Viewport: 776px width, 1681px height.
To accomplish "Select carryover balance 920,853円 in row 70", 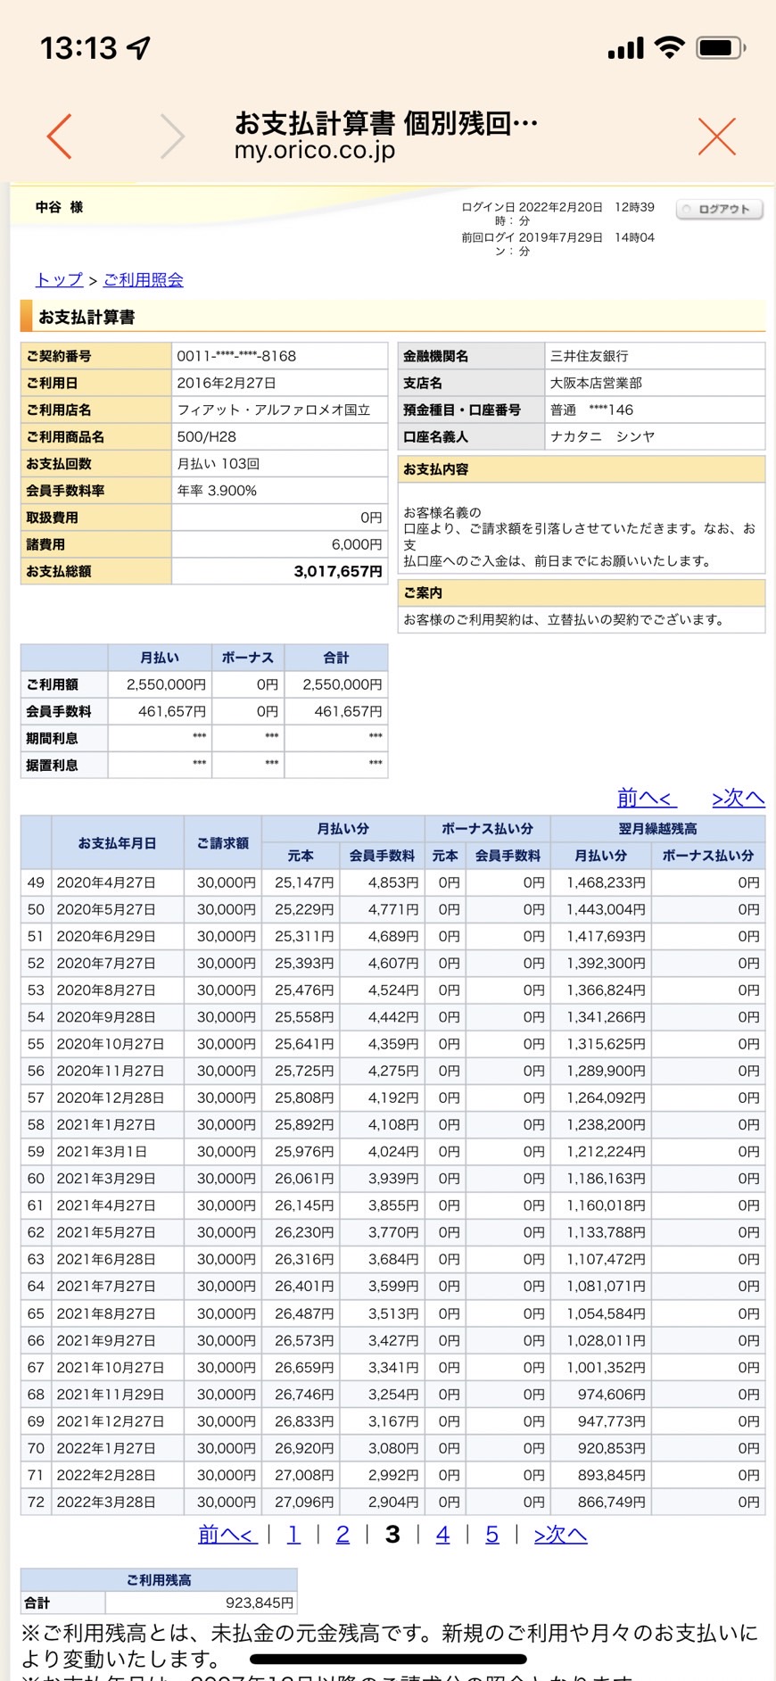I will (612, 1448).
